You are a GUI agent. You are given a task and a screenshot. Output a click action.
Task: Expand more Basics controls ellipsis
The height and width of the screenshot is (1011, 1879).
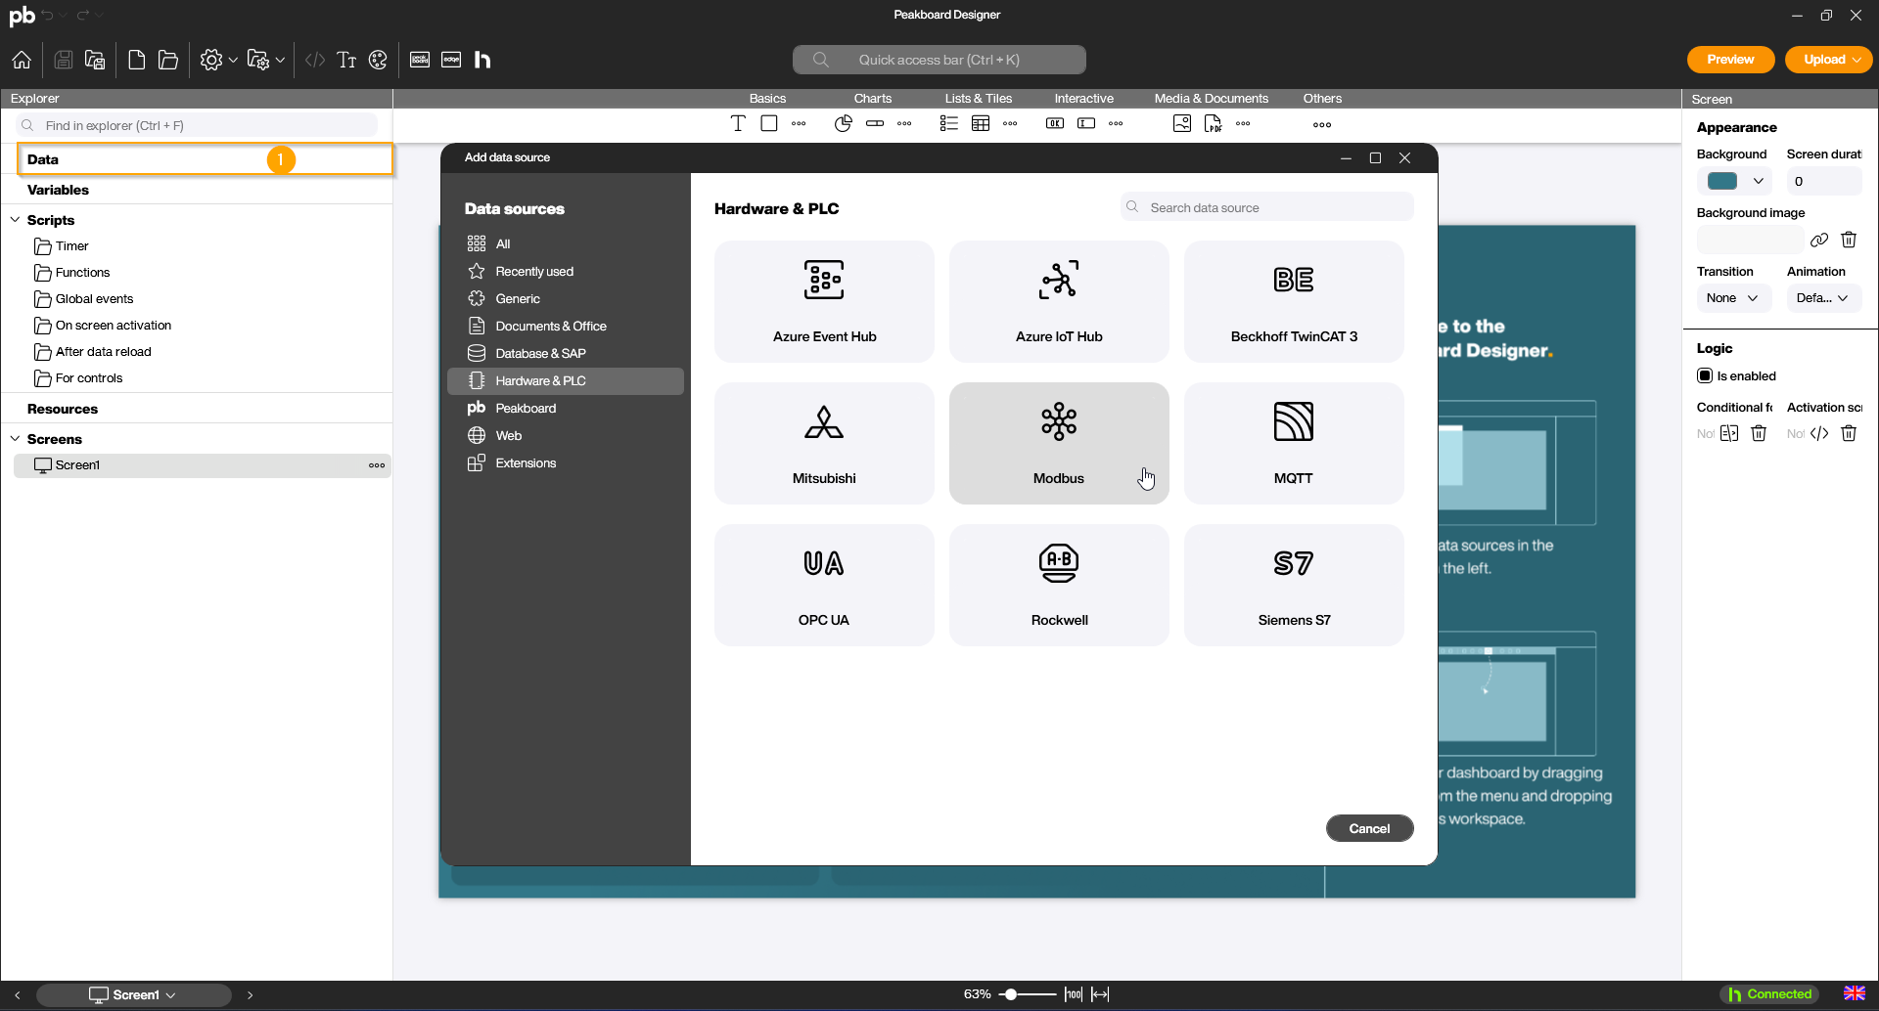tap(799, 123)
